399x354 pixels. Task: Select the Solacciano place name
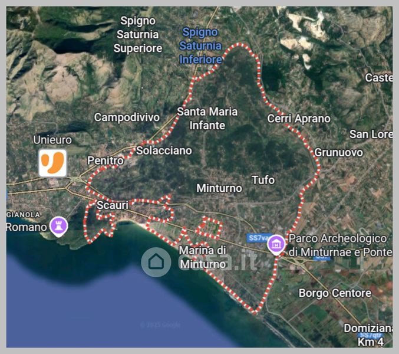pos(164,150)
